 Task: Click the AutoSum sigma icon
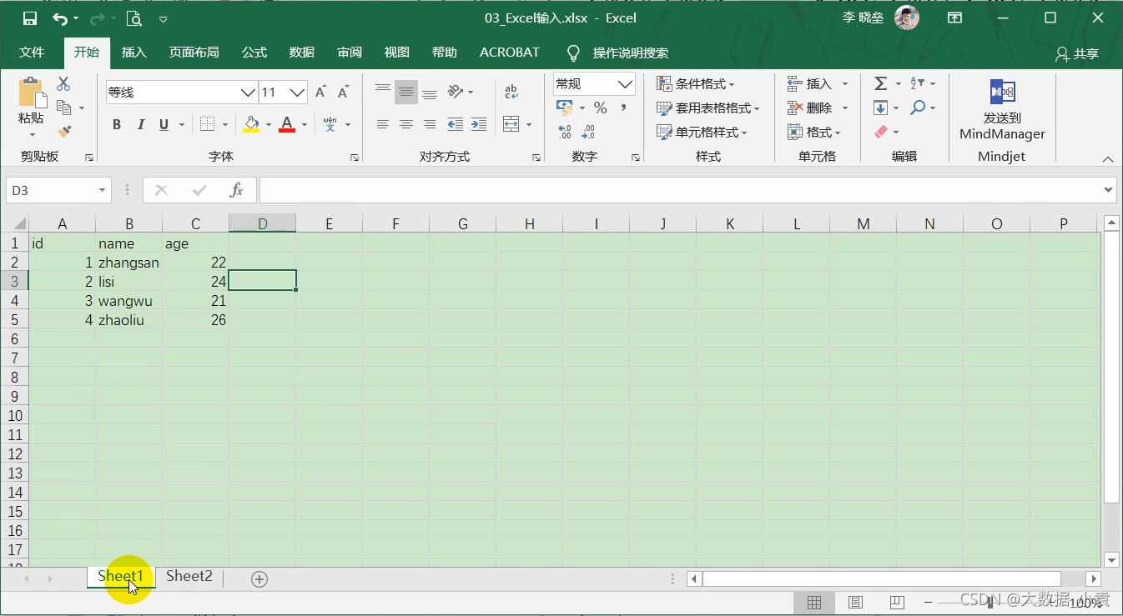click(x=880, y=83)
